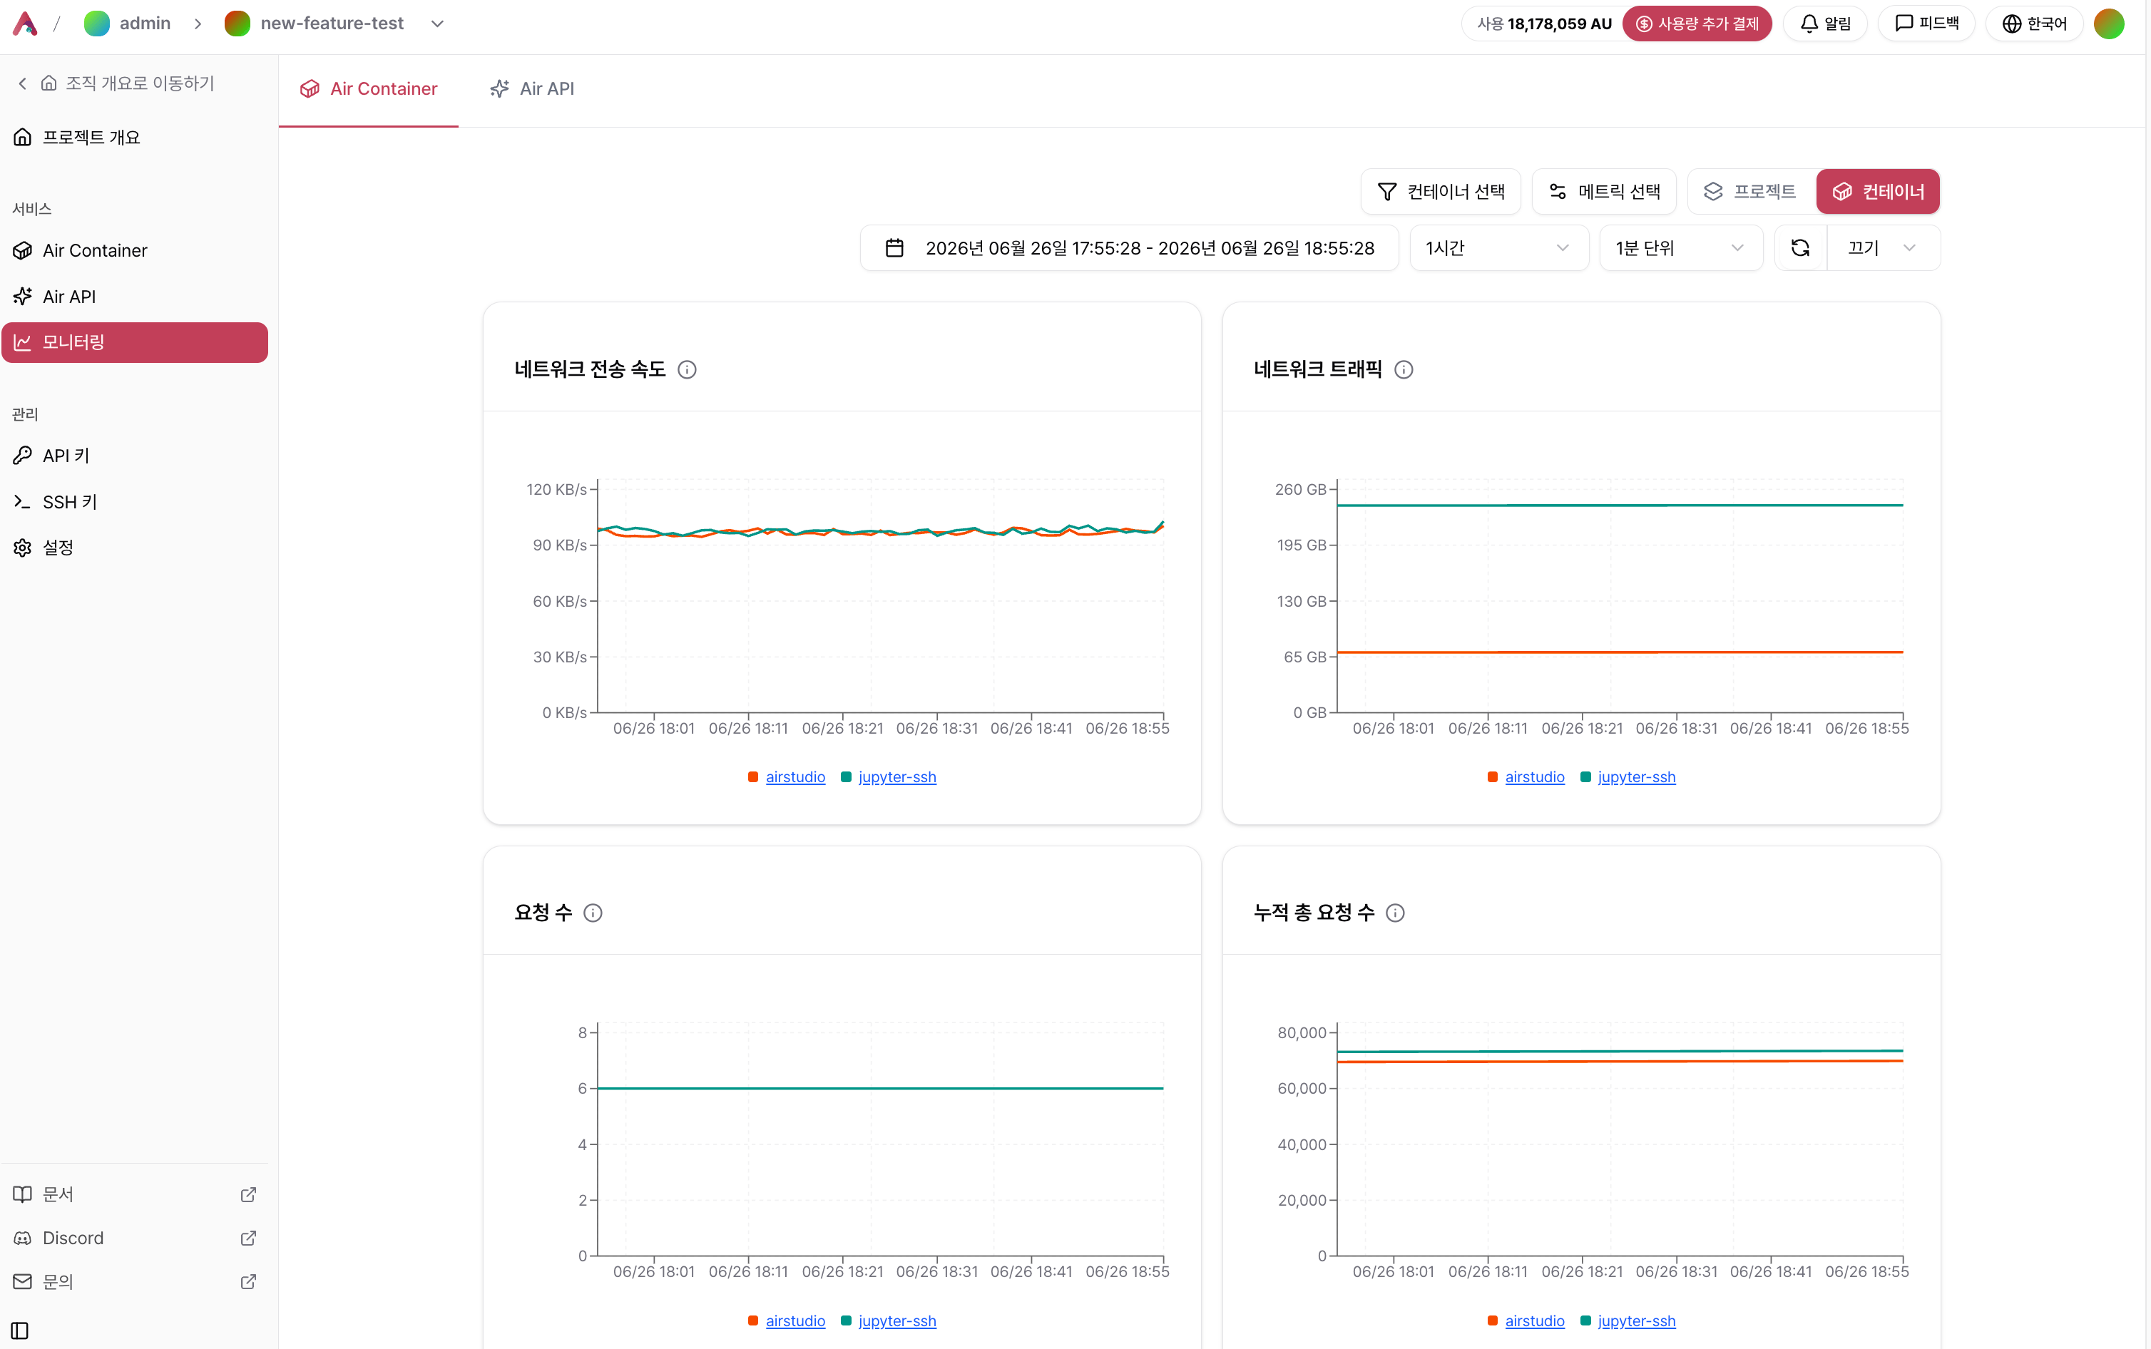Switch to the Air Container tab
Screen dimensions: 2151x1349
coord(369,89)
